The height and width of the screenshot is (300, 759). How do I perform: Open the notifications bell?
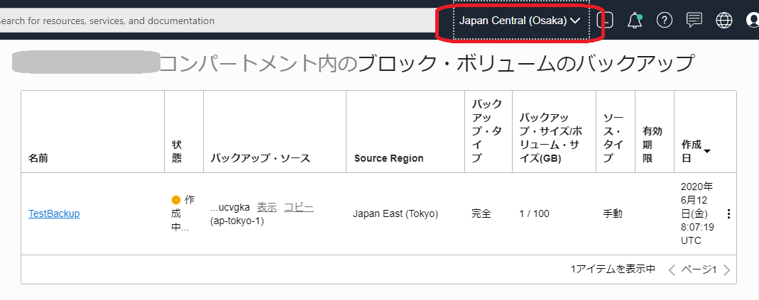[x=635, y=21]
